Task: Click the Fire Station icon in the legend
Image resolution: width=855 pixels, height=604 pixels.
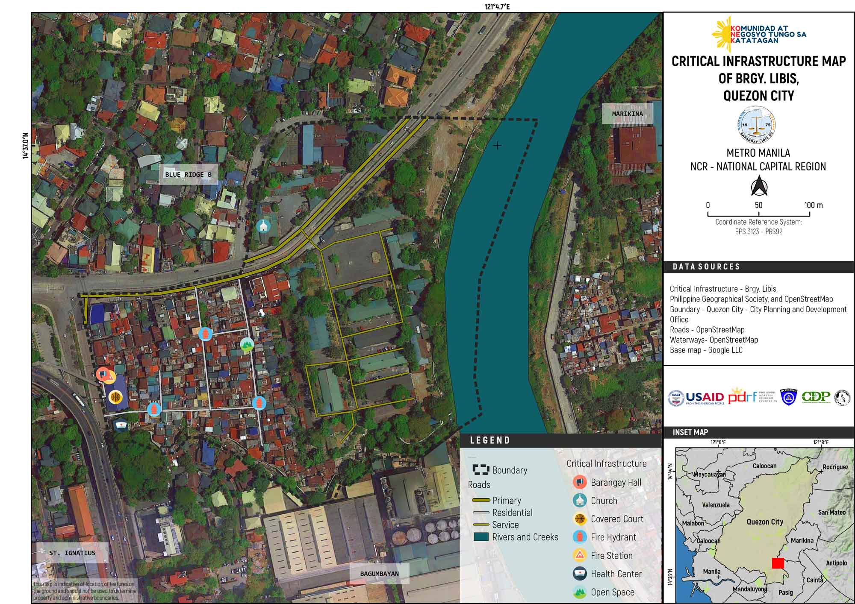Action: [x=580, y=555]
